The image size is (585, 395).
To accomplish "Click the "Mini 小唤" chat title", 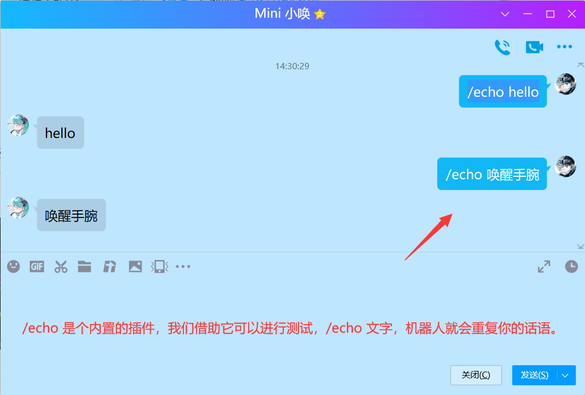I will pos(282,14).
